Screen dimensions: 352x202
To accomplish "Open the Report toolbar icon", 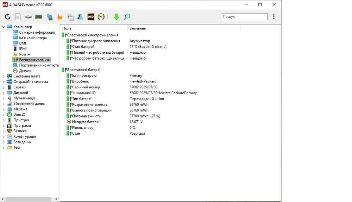I will click(x=18, y=17).
